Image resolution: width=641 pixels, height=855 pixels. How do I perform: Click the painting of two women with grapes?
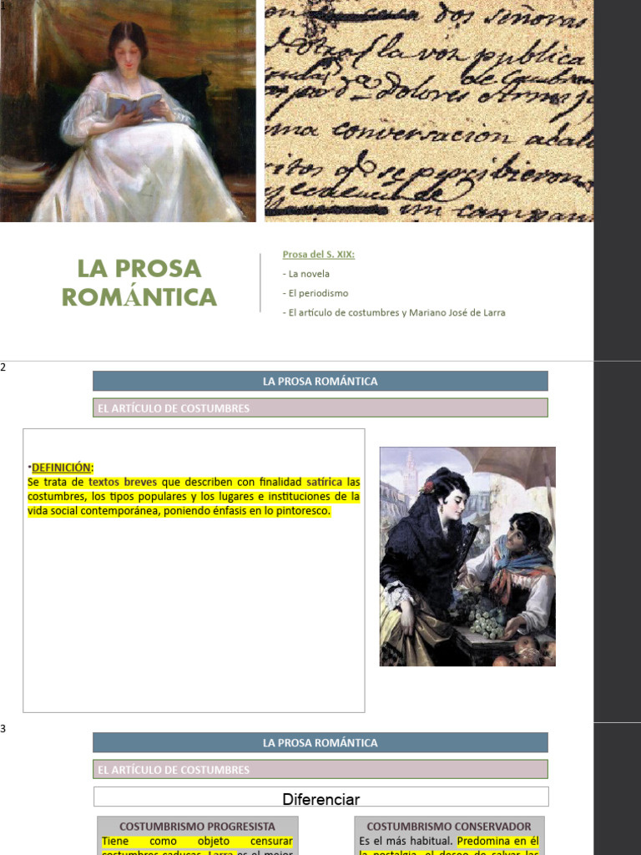point(467,557)
